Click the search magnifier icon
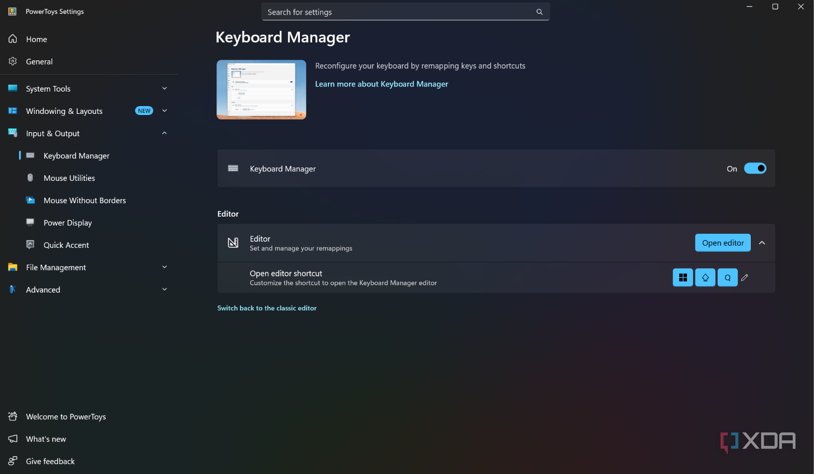This screenshot has height=474, width=814. pos(539,12)
